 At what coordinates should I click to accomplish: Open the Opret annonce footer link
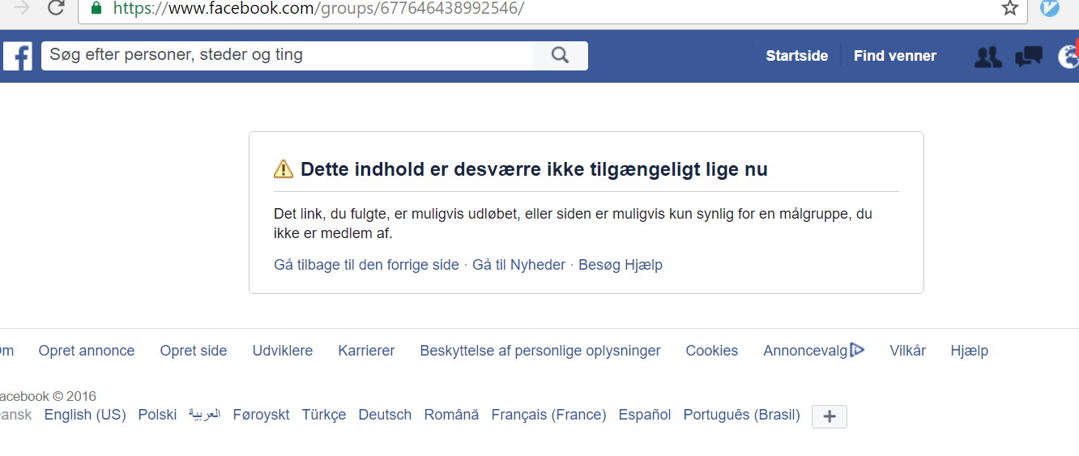pyautogui.click(x=87, y=351)
